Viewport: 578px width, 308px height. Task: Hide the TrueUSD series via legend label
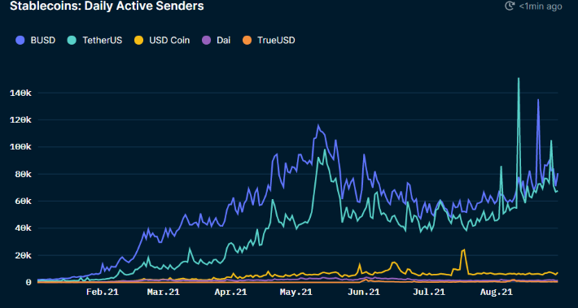276,40
